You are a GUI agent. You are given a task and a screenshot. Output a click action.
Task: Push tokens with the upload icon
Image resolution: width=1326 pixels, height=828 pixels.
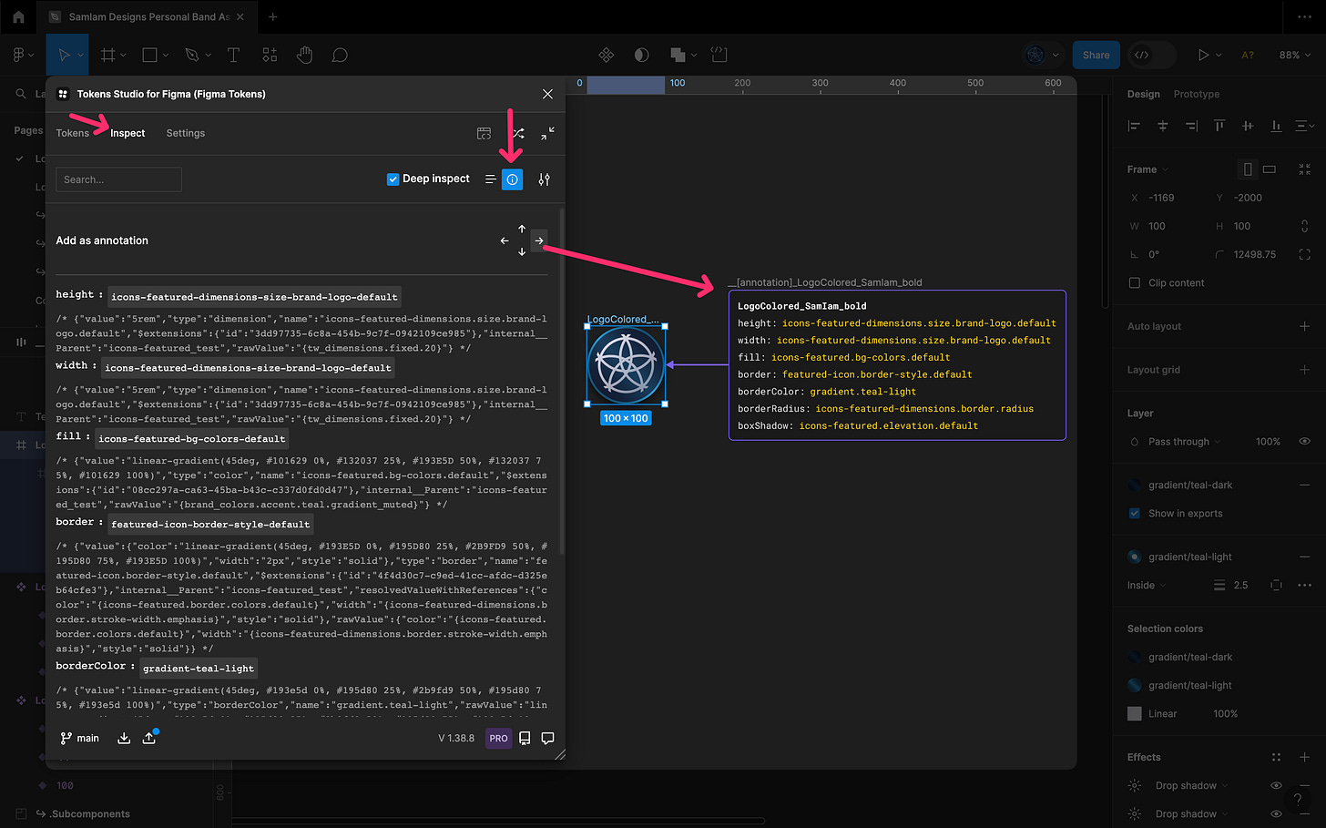point(149,738)
